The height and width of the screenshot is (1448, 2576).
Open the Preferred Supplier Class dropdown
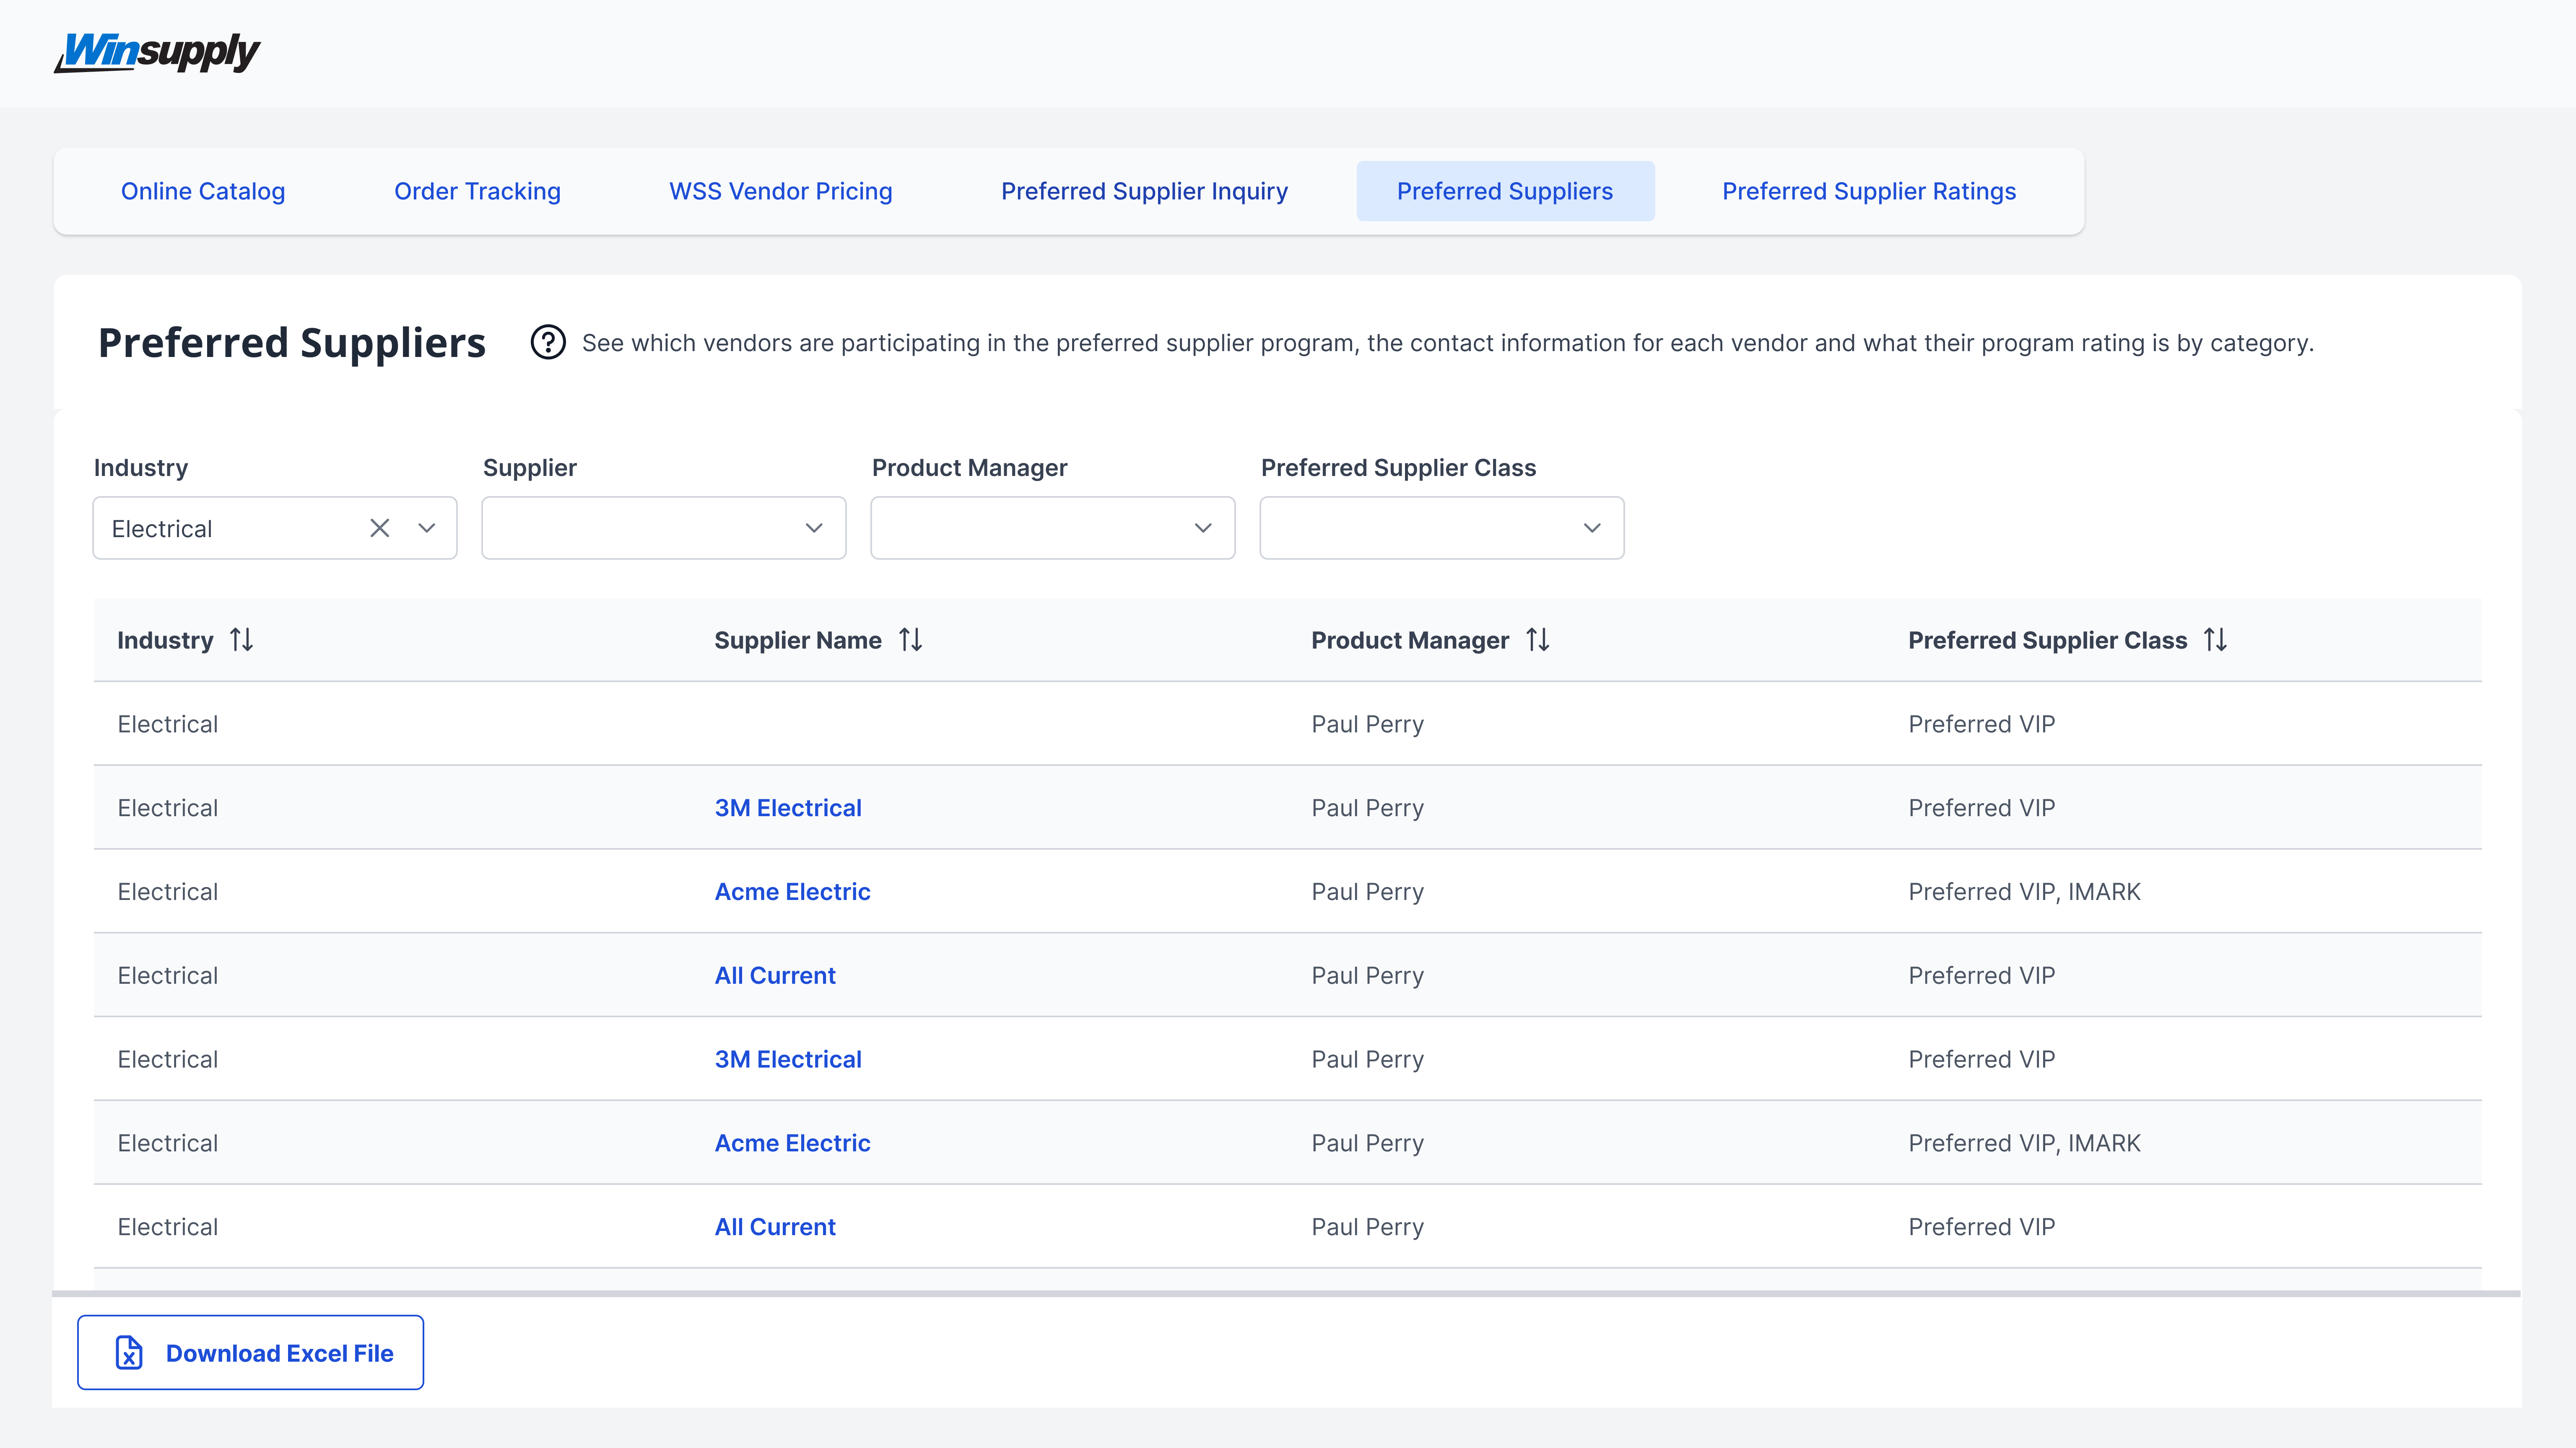point(1441,527)
